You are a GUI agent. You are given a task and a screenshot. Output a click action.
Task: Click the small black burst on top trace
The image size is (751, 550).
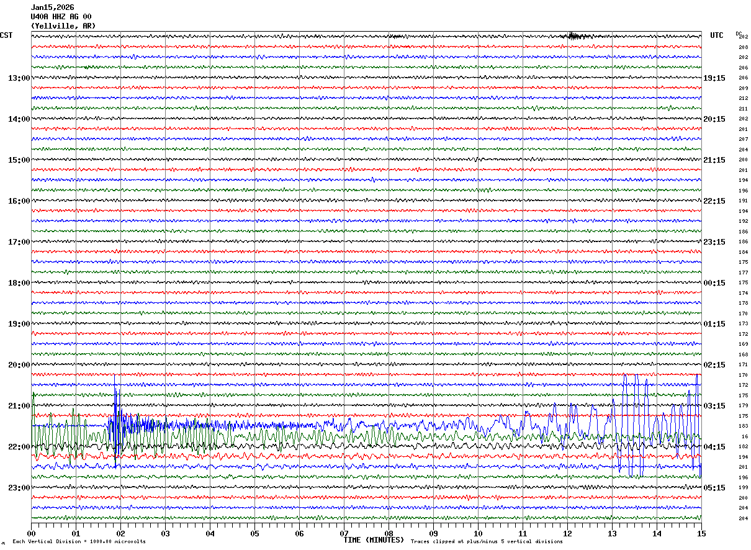coord(576,36)
